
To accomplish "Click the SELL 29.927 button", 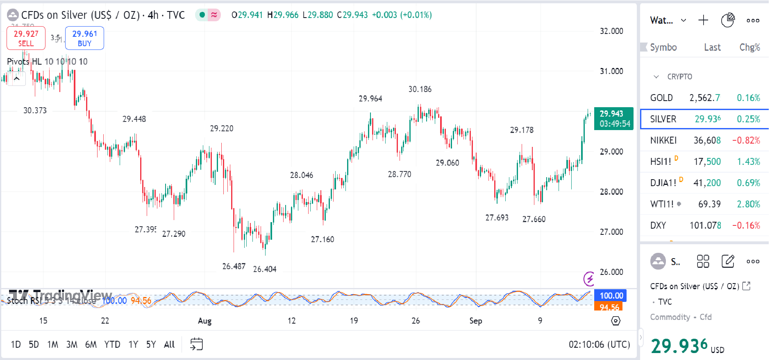I will (26, 38).
